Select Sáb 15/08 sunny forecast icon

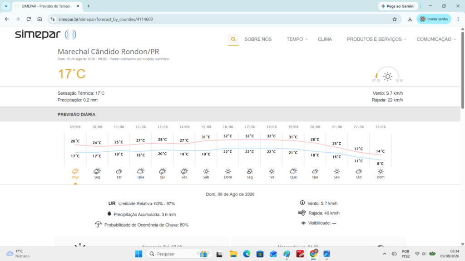tap(206, 171)
